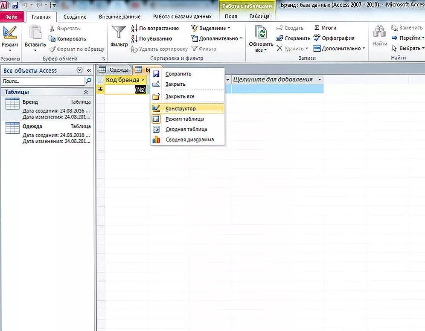Viewport: 425px width, 331px height.
Task: Switch to the Таблица ribbon tab
Action: [259, 17]
